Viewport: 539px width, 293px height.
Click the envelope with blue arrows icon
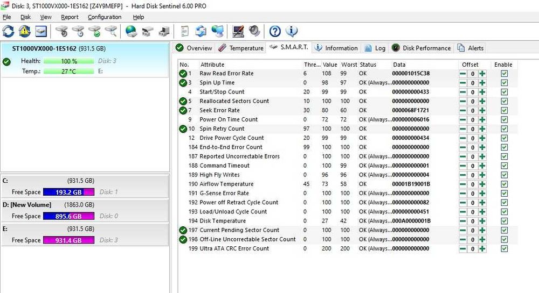[x=201, y=31]
